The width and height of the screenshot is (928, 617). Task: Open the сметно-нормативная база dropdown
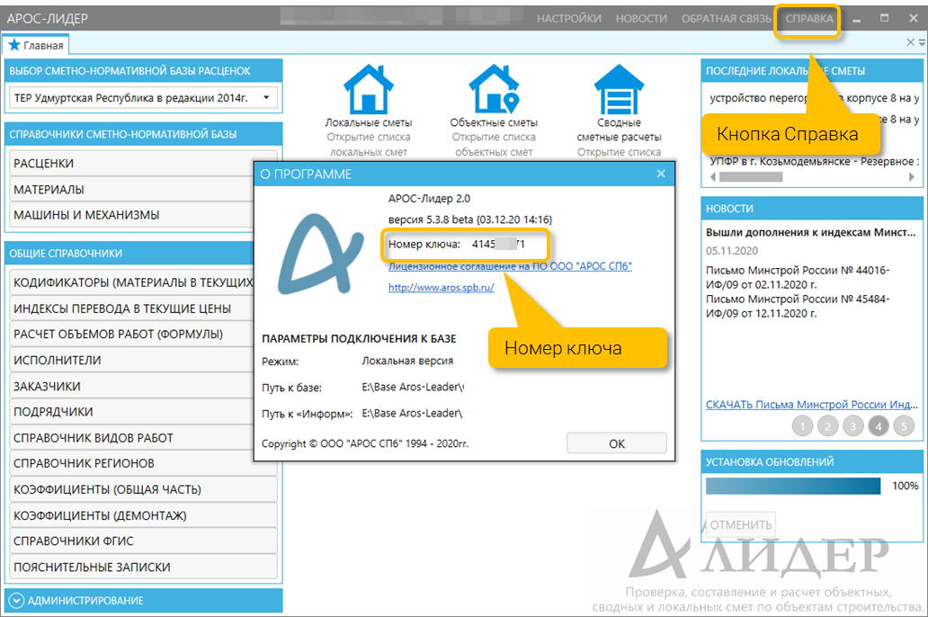coord(143,98)
